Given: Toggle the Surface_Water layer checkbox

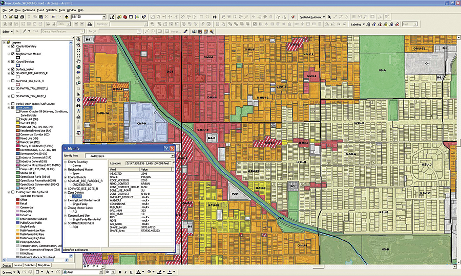Looking at the screenshot, I should click(x=13, y=69).
